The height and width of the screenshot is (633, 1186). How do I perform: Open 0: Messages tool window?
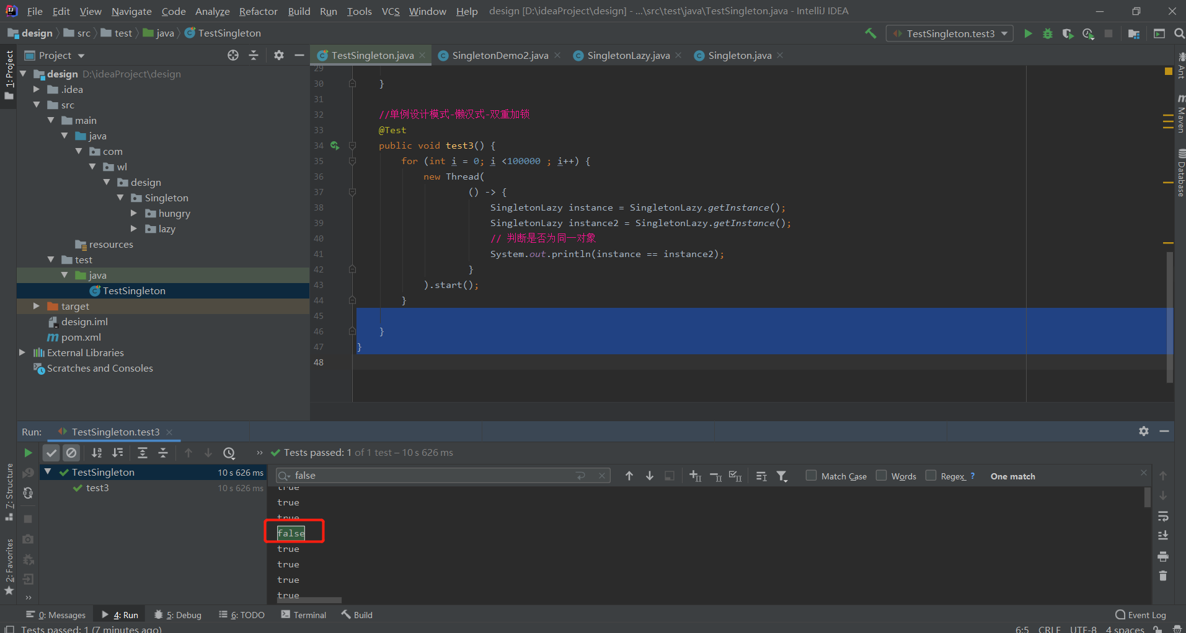click(x=56, y=615)
